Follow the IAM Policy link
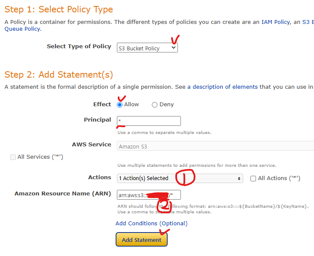314x256 pixels. (276, 22)
